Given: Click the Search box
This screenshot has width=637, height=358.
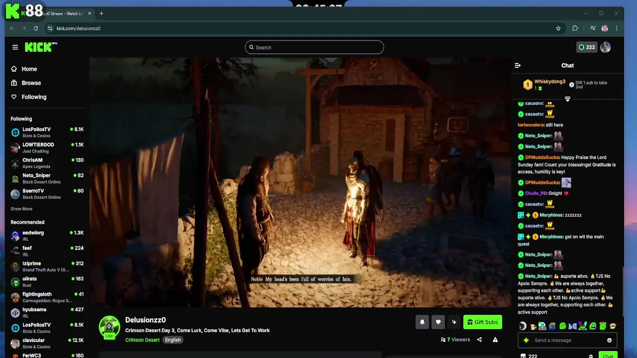Looking at the screenshot, I should [314, 47].
